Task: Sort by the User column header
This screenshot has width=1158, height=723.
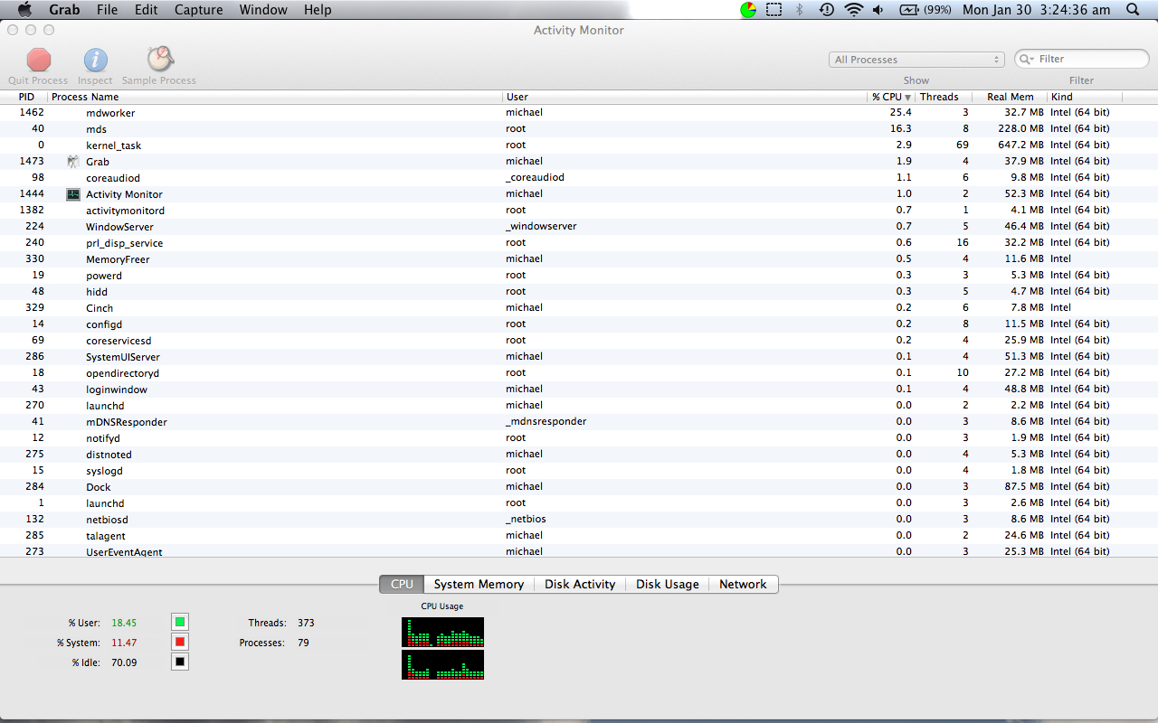Action: [685, 97]
